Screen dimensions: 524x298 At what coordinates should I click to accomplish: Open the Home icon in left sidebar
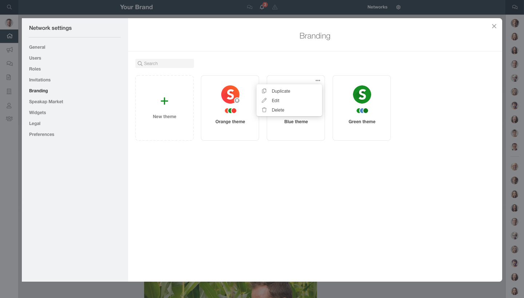[9, 36]
